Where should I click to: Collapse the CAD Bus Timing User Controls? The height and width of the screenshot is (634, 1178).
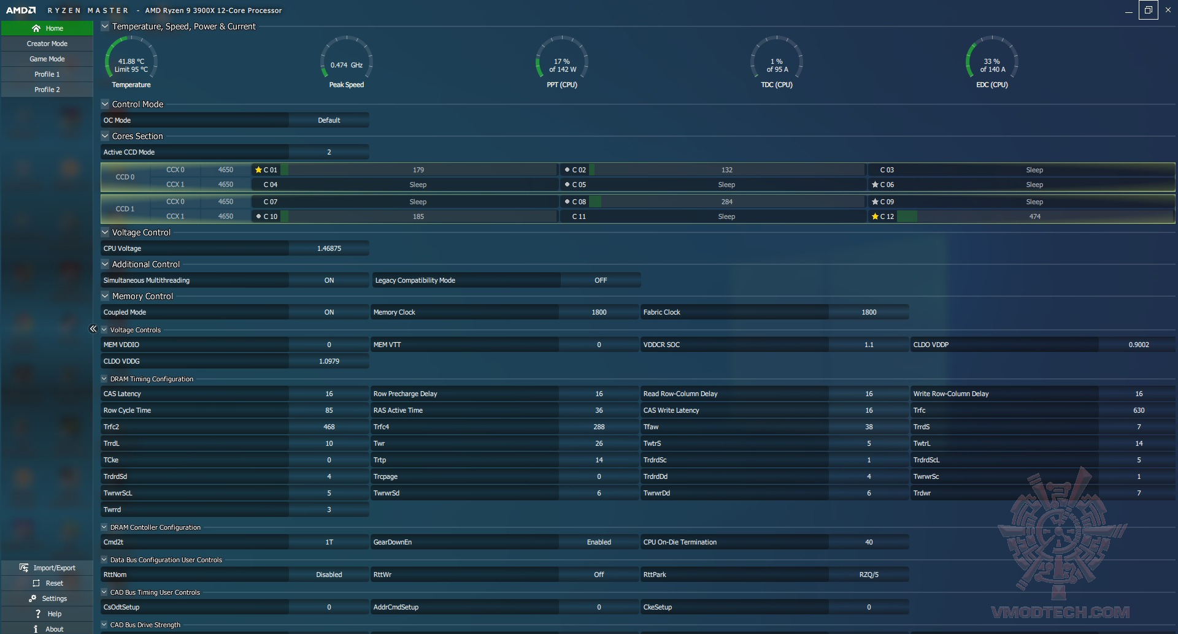tap(104, 592)
